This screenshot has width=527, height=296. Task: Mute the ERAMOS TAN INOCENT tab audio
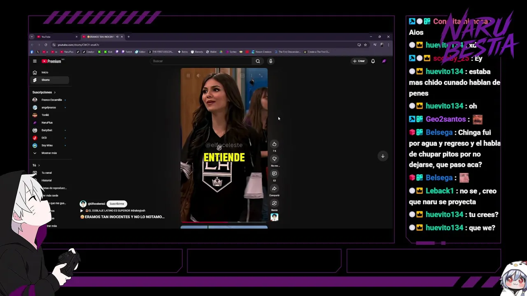[x=117, y=37]
